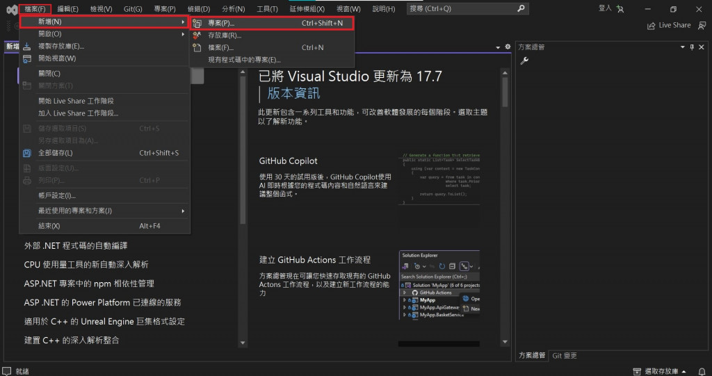Screen dimensions: 712x376
Task: Toggle auto-hide pin on 方案總管 panel
Action: point(692,47)
